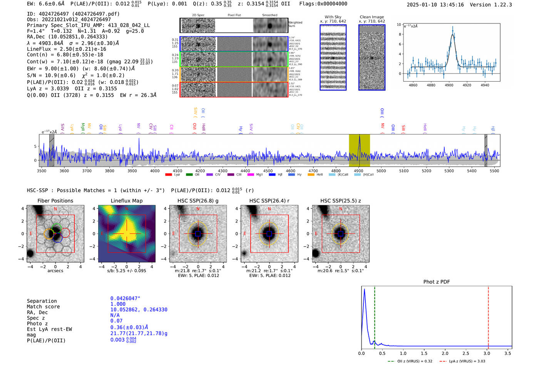Select the blue-bordered fiber spectrum row
Viewport: 539px width, 367px height.
[x=234, y=44]
